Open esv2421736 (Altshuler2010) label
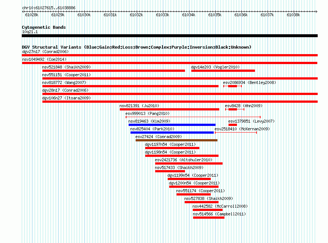328x243 pixels. coord(184,160)
